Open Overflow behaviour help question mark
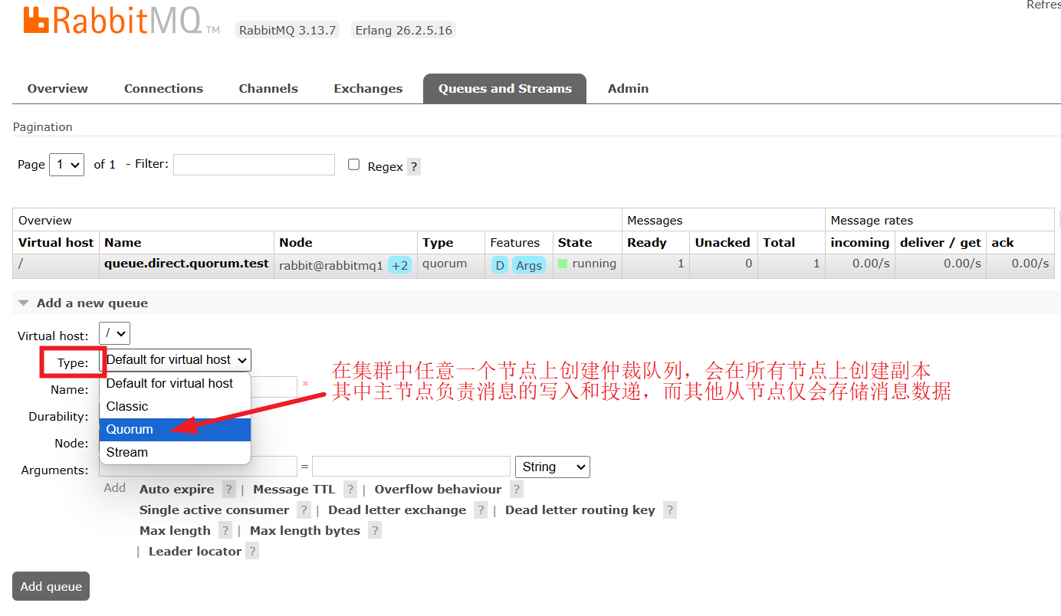Screen dimensions: 1061x616 coord(517,489)
